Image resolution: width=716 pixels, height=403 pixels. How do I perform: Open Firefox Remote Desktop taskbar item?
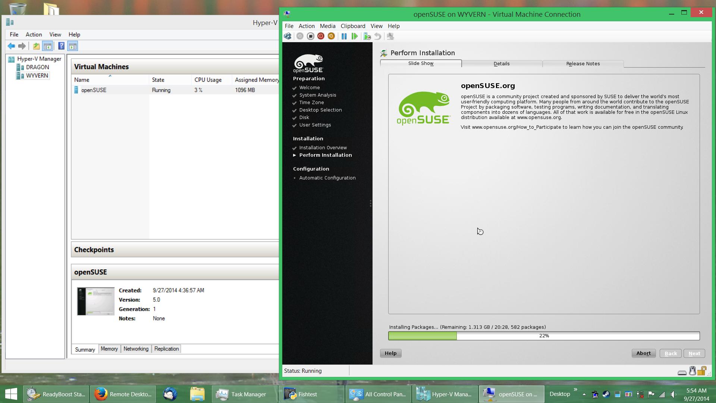point(123,394)
